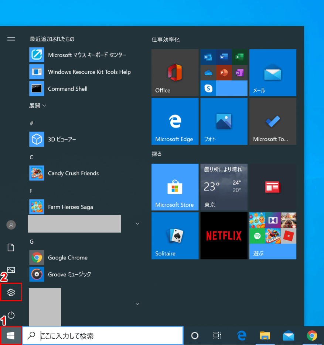Image resolution: width=324 pixels, height=345 pixels.
Task: Open the Tokyo weather tile
Action: (224, 187)
